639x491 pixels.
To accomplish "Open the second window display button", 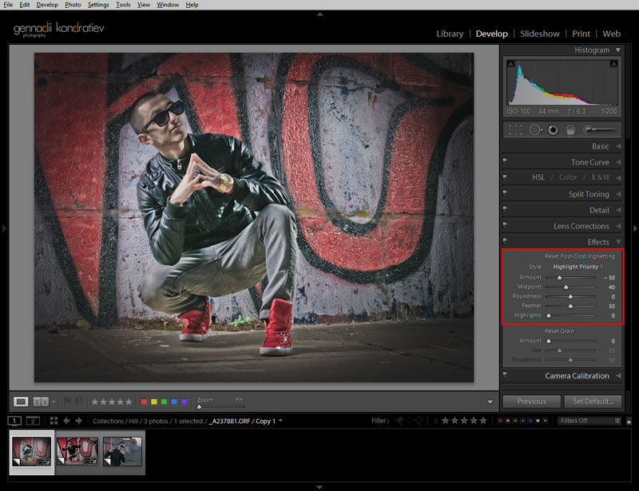I will coord(33,421).
